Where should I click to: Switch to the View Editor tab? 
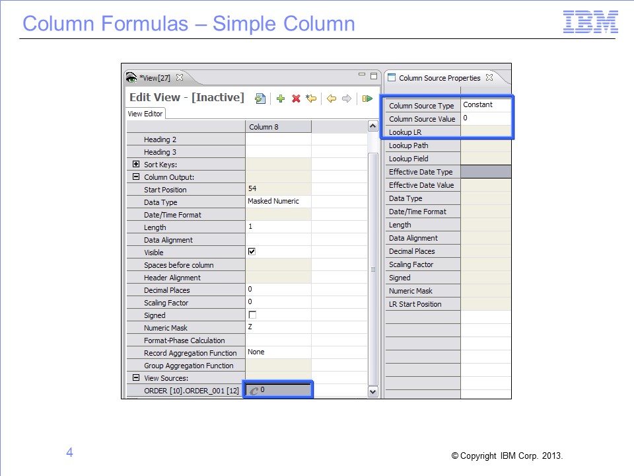coord(145,114)
